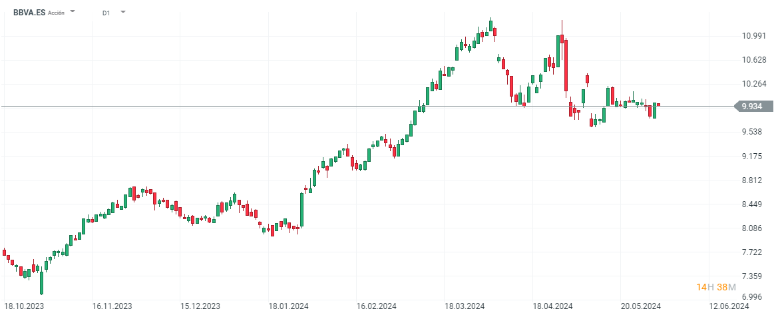Pick the 18.01.2024 date marker
The width and height of the screenshot is (782, 317).
290,306
